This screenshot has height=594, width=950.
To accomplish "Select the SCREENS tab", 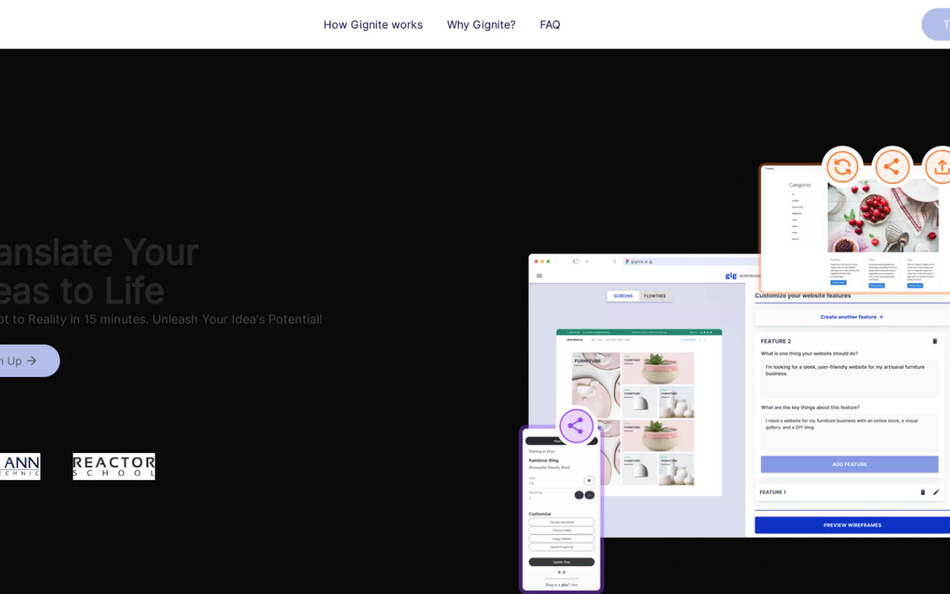I will [623, 296].
